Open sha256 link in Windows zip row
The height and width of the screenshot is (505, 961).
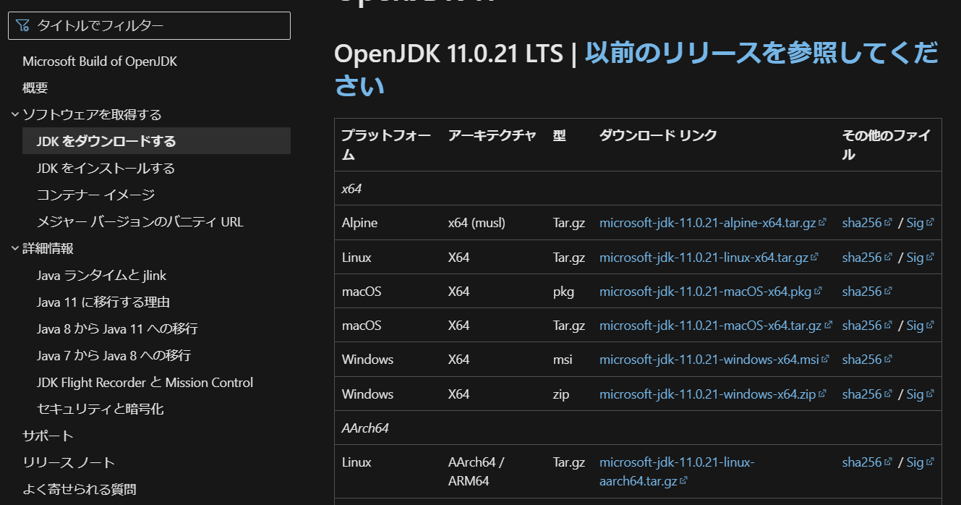pos(862,394)
